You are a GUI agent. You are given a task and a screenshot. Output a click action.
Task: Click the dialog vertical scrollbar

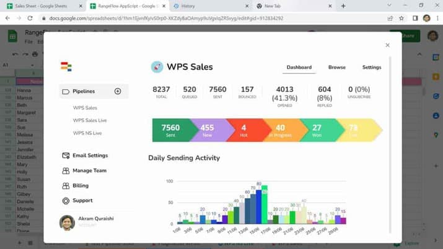[x=390, y=144]
